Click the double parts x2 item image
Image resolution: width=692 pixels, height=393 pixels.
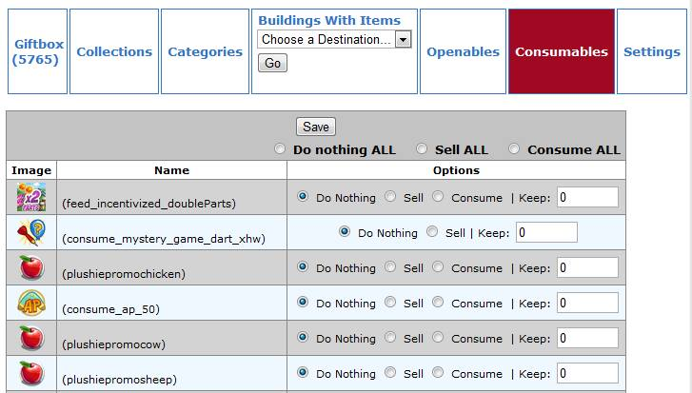pyautogui.click(x=31, y=197)
